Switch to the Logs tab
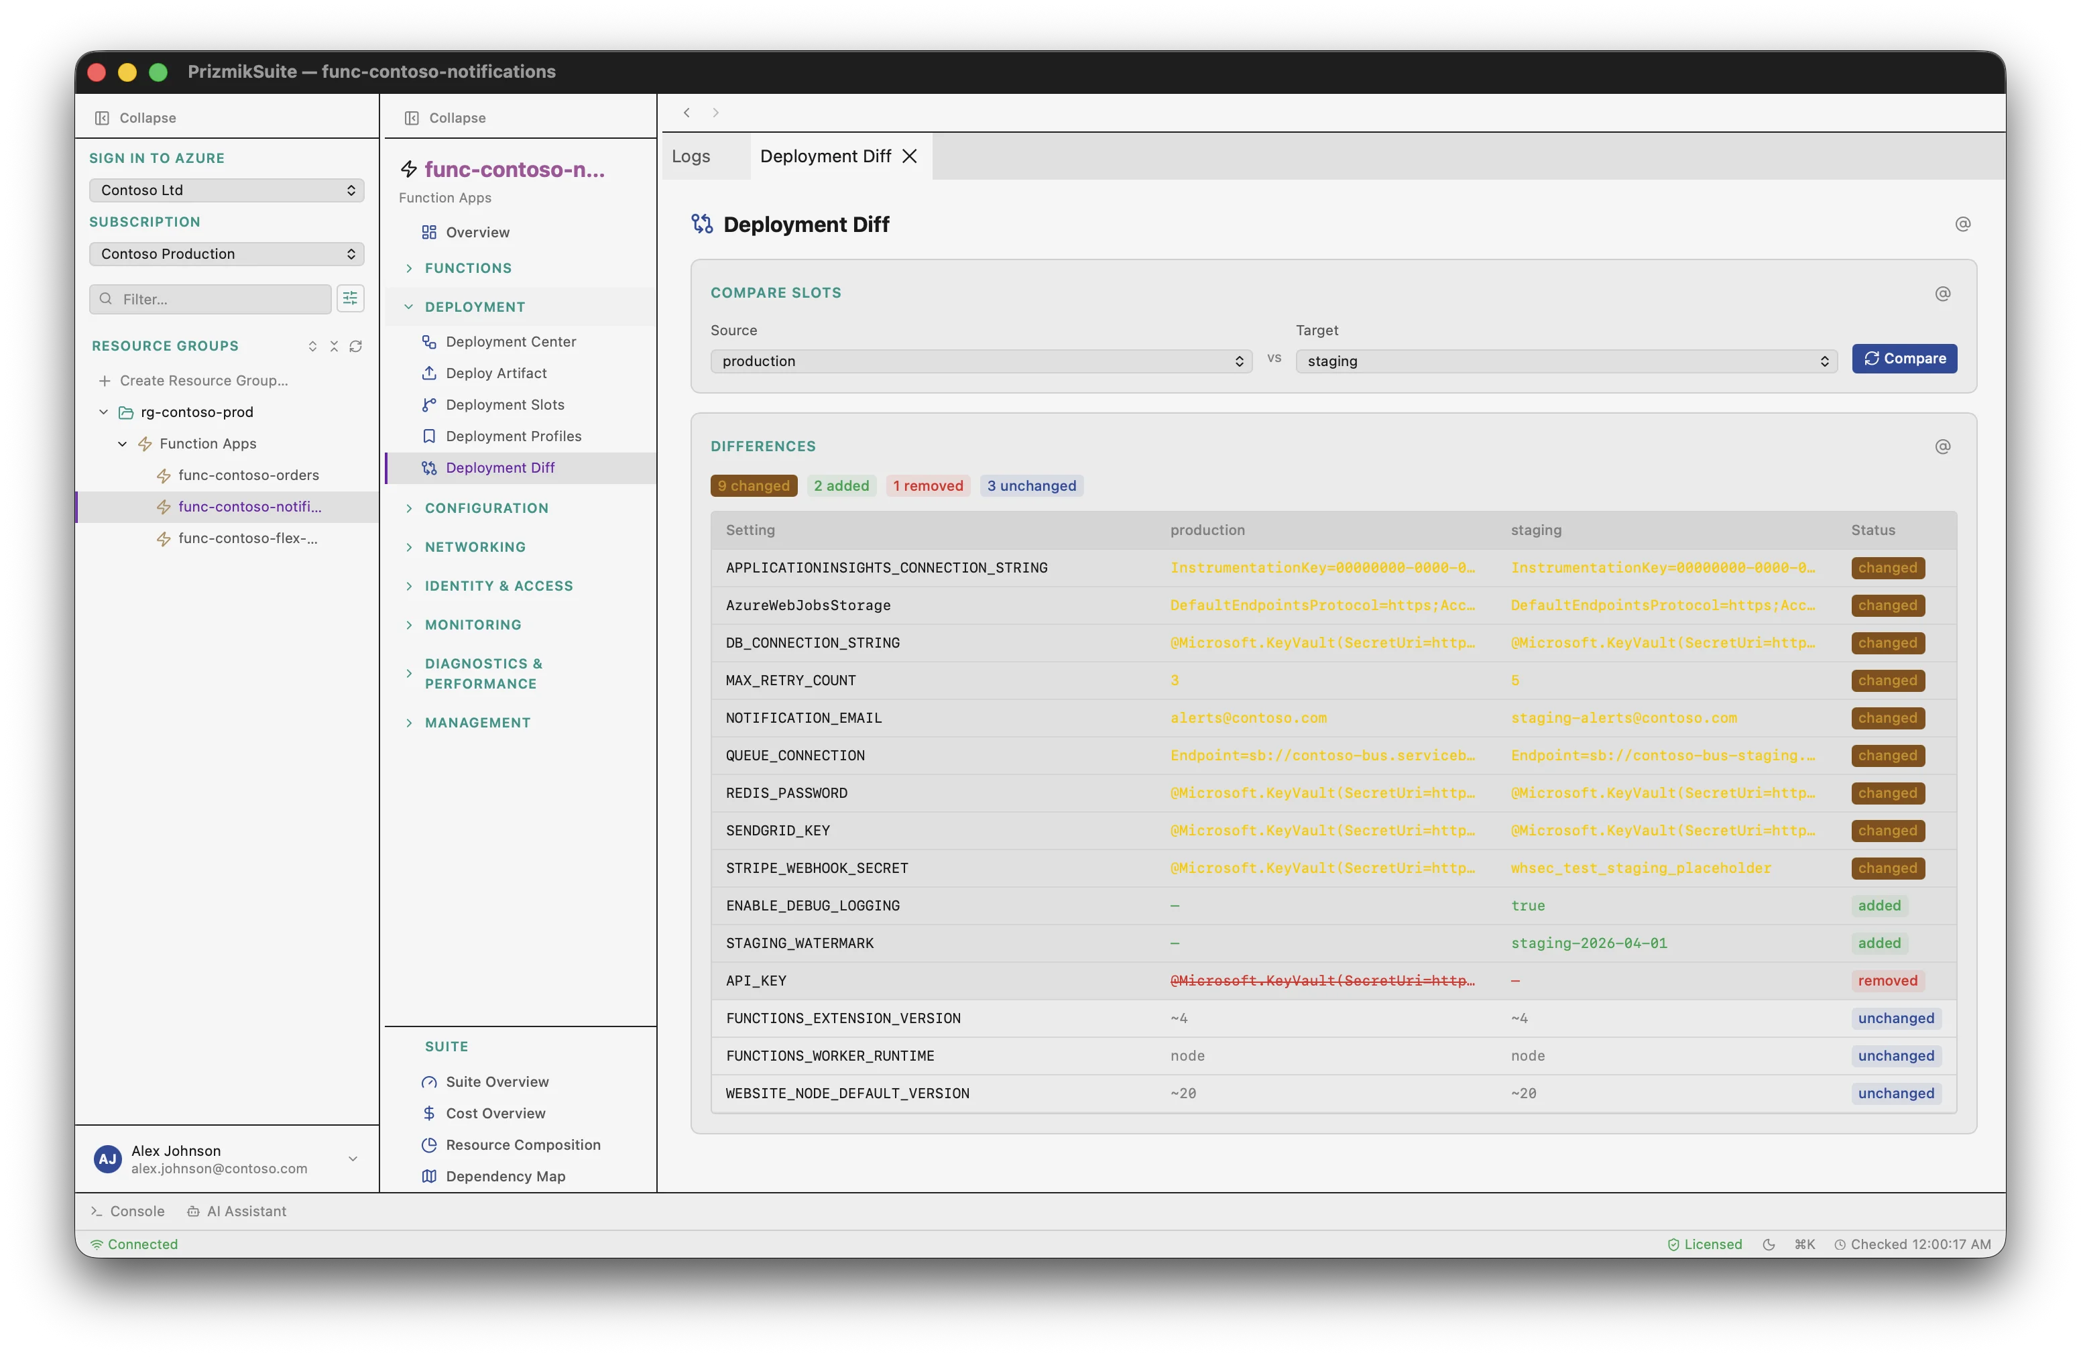The image size is (2081, 1357). 691,156
